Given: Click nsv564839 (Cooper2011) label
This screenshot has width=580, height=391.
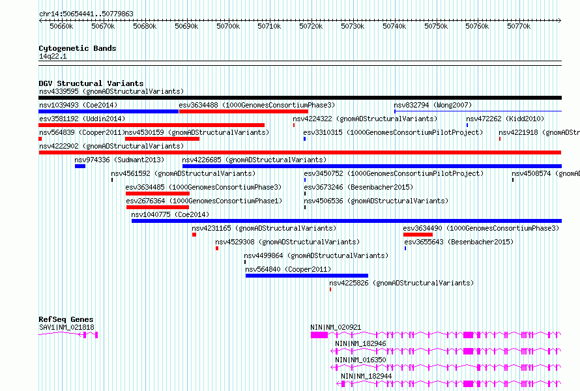Looking at the screenshot, I should 82,132.
